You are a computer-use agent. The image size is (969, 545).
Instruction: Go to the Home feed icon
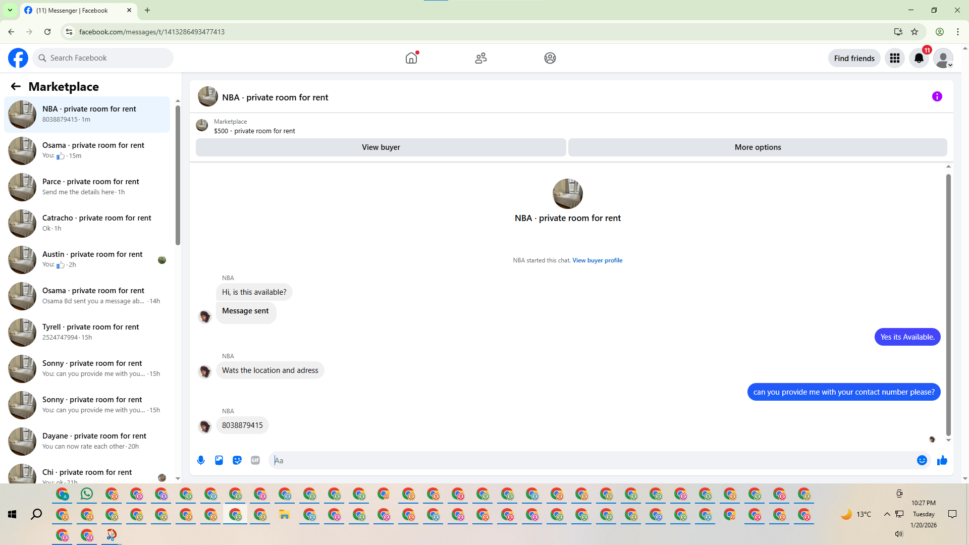(411, 58)
